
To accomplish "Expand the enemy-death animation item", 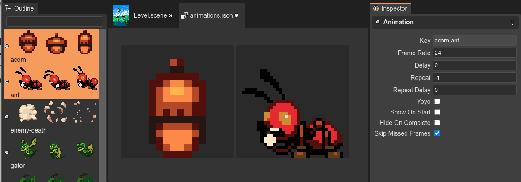I will click(x=7, y=117).
